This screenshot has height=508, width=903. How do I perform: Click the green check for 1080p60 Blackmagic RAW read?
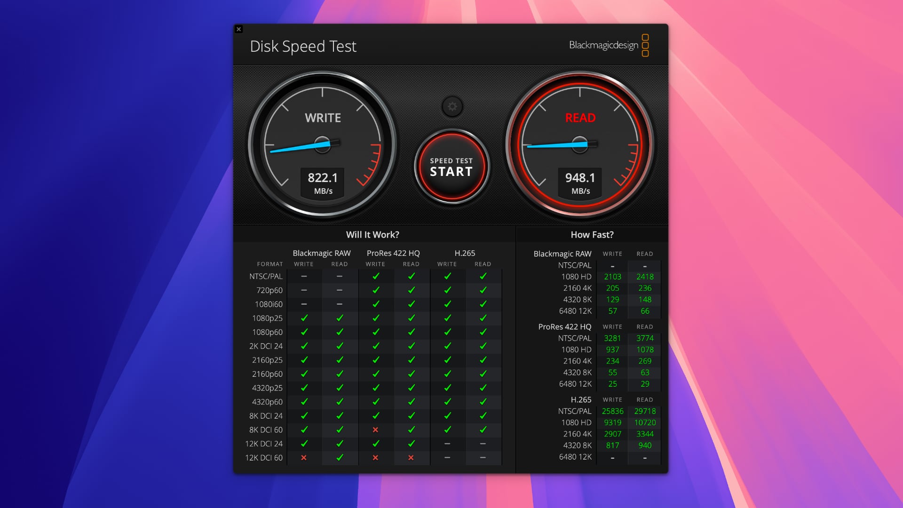click(x=340, y=332)
